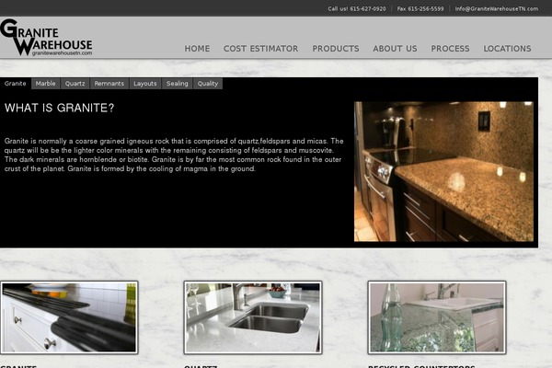This screenshot has height=368, width=552.
Task: Open the Remnants tab
Action: [109, 84]
